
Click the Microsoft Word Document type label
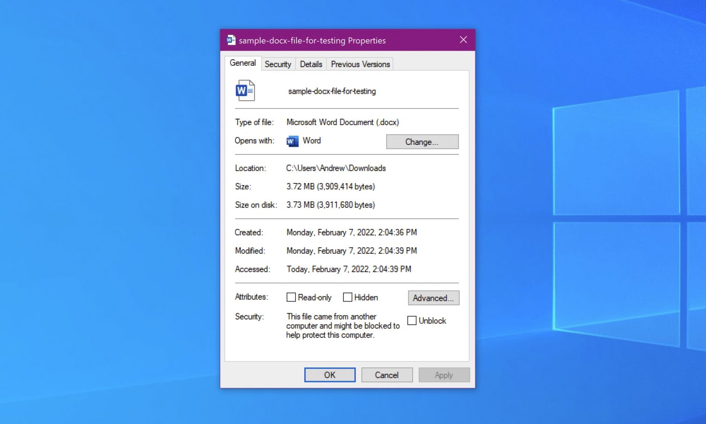click(342, 122)
